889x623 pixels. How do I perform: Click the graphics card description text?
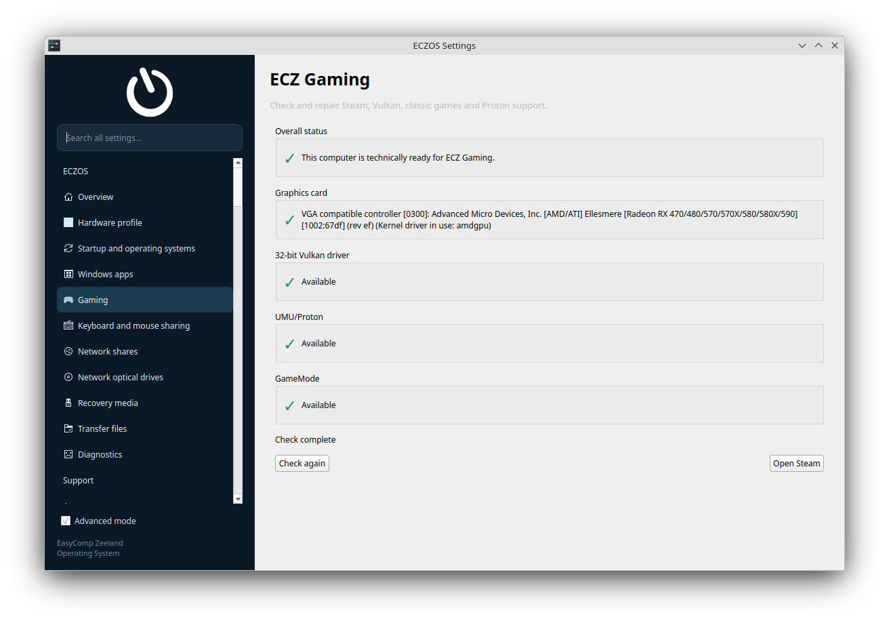(550, 220)
